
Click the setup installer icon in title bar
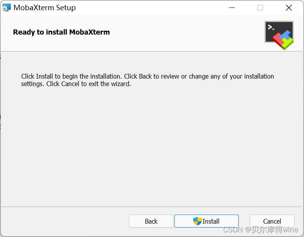pyautogui.click(x=6, y=8)
